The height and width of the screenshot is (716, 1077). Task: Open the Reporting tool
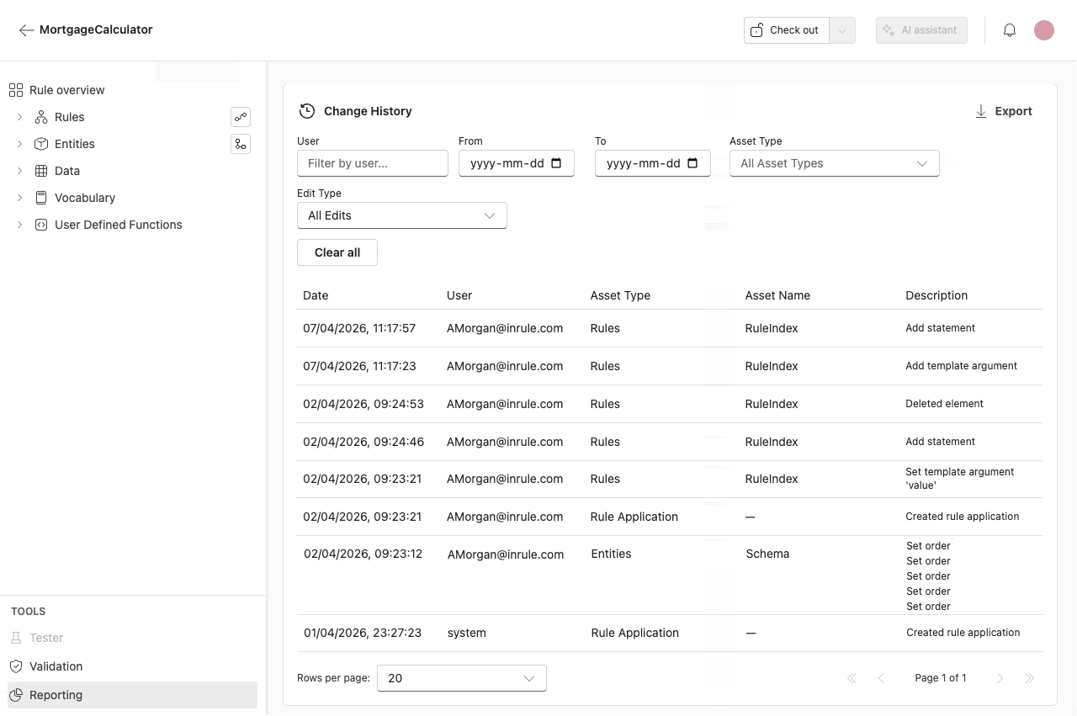[x=132, y=695]
